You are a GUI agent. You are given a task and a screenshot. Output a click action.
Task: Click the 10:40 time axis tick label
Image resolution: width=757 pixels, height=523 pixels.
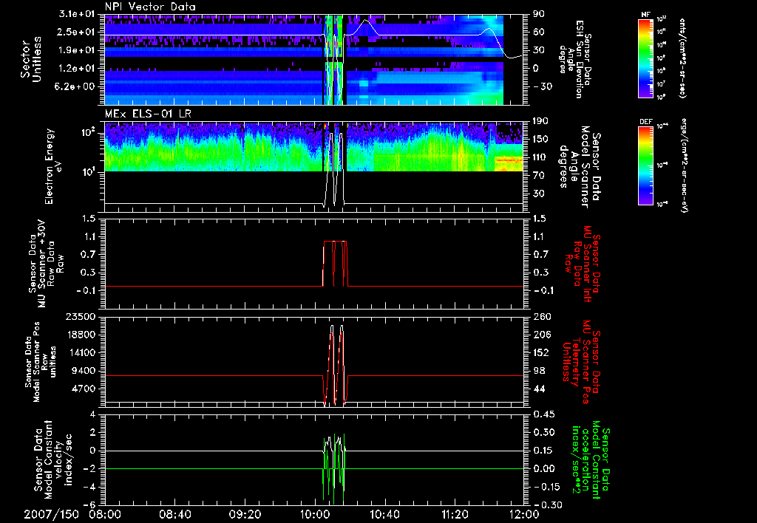pos(384,513)
